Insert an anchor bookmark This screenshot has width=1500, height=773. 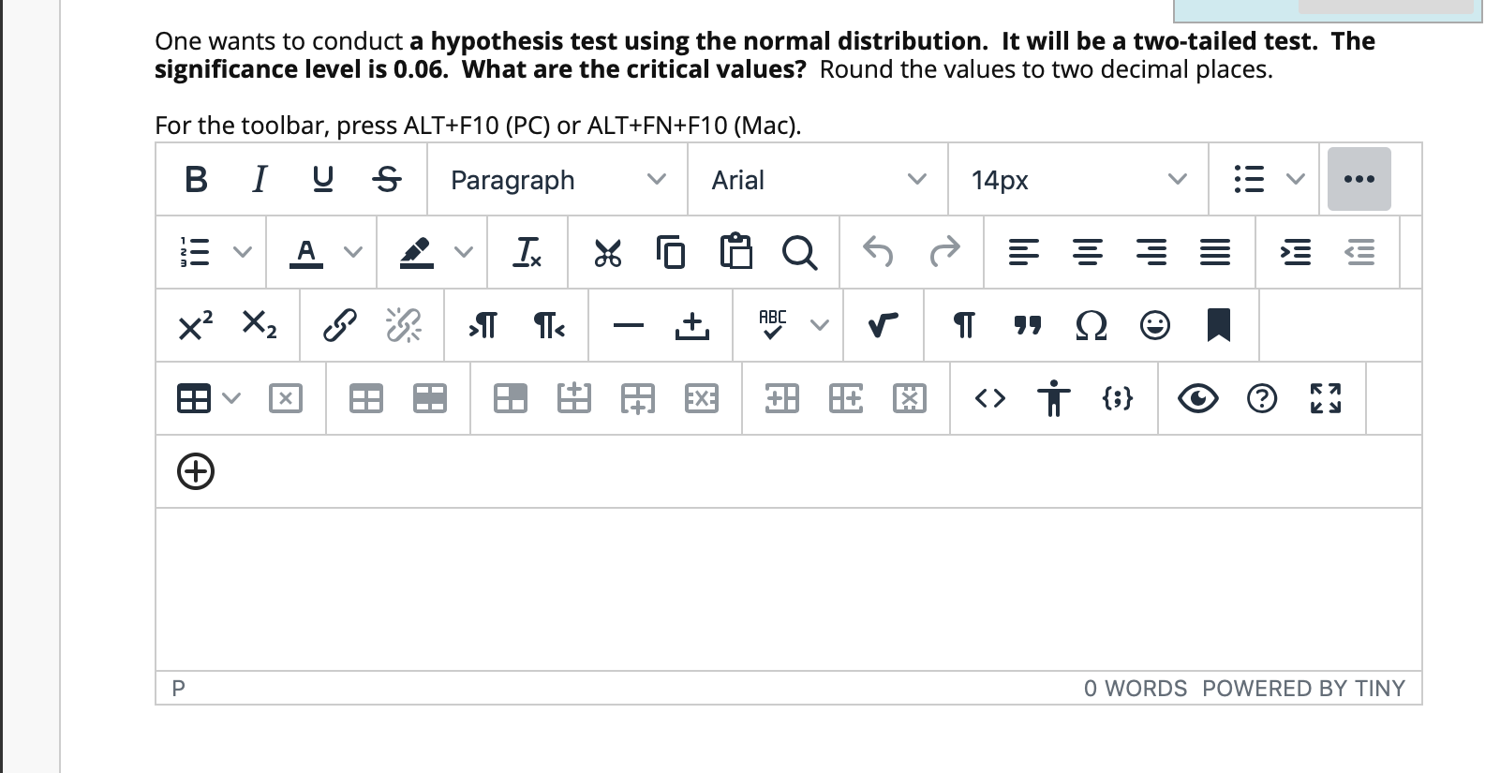[x=1219, y=325]
